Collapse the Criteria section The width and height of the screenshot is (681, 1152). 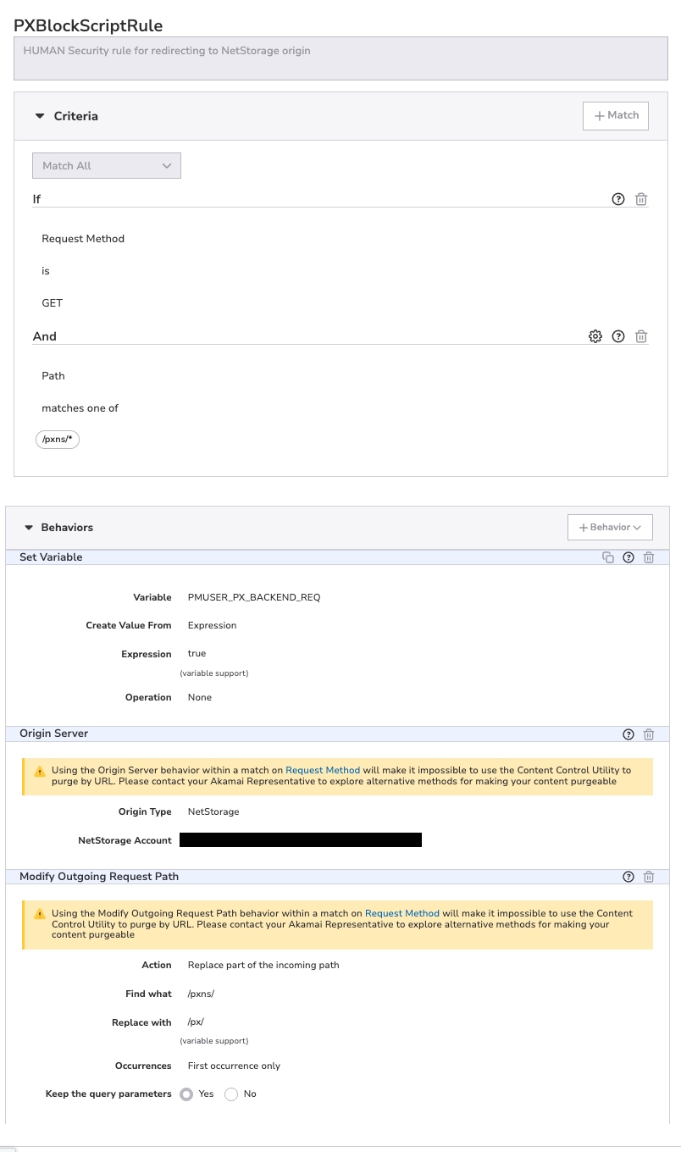[40, 116]
